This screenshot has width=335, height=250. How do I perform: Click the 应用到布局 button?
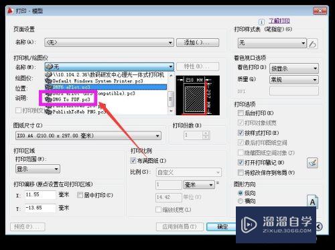point(180,227)
